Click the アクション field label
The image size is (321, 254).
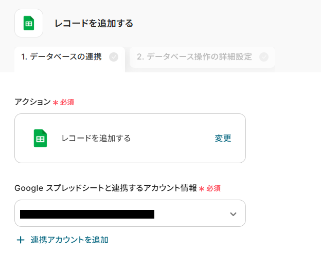coord(32,102)
